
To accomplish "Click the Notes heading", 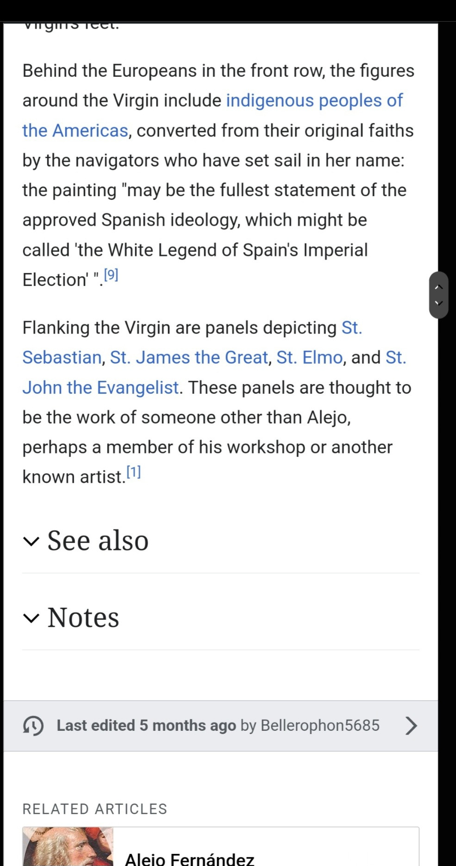I will 83,617.
